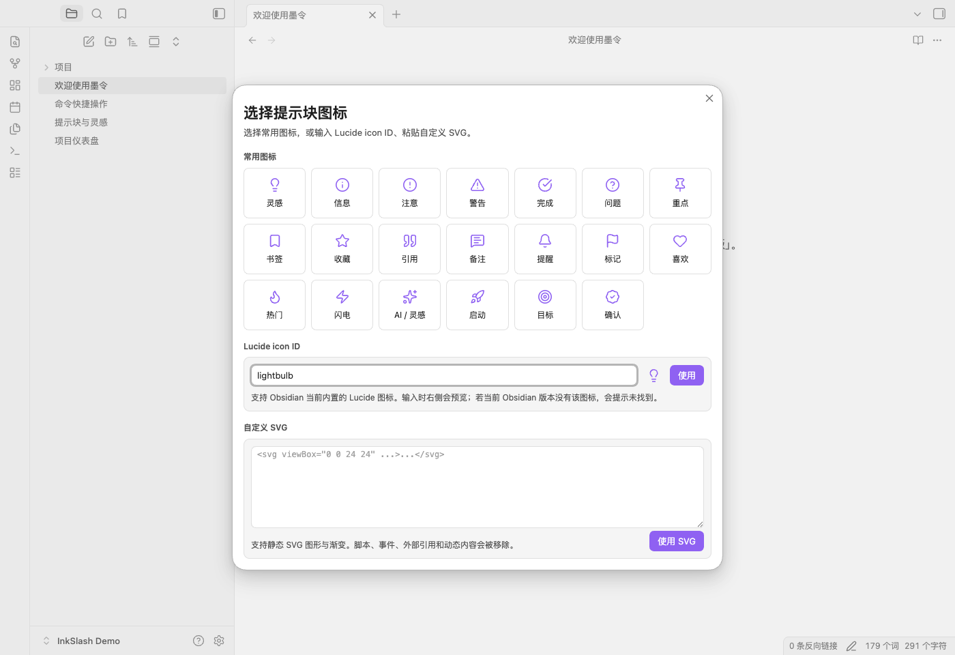This screenshot has width=955, height=655.
Task: Open more options menu for the note
Action: pos(937,40)
